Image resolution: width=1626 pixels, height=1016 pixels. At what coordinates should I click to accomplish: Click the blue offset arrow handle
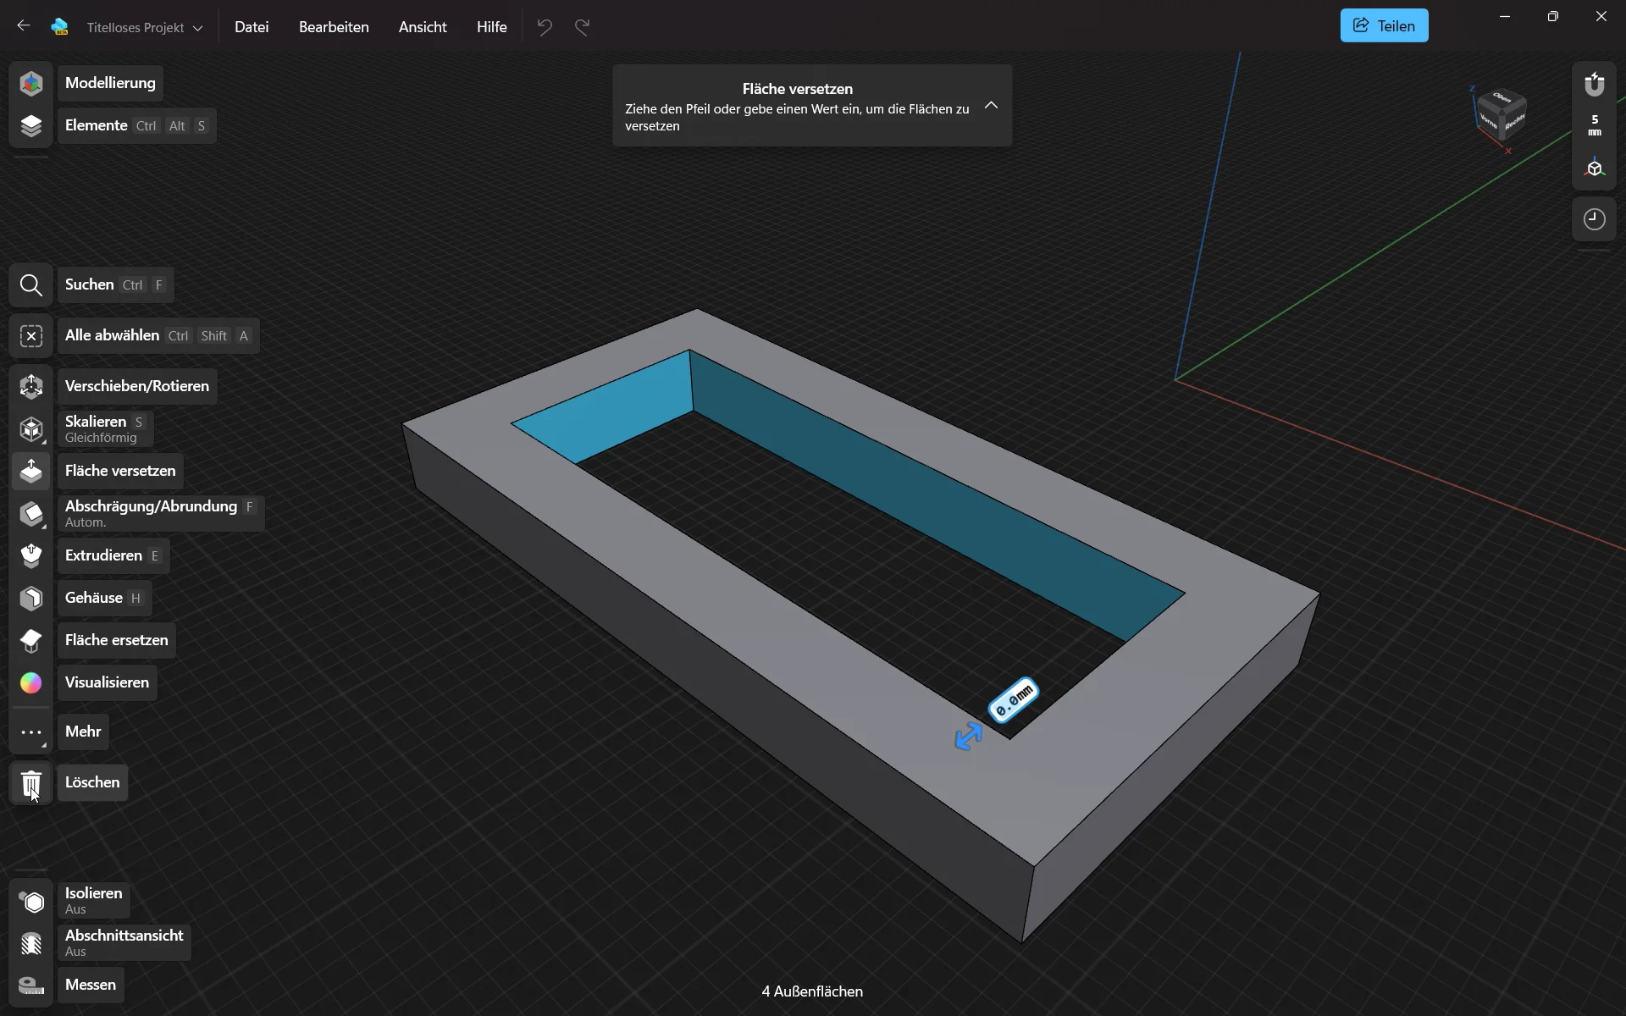point(968,736)
